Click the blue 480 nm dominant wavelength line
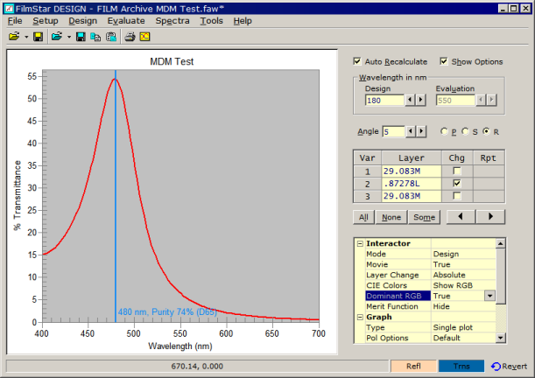The width and height of the screenshot is (535, 378). (x=116, y=196)
